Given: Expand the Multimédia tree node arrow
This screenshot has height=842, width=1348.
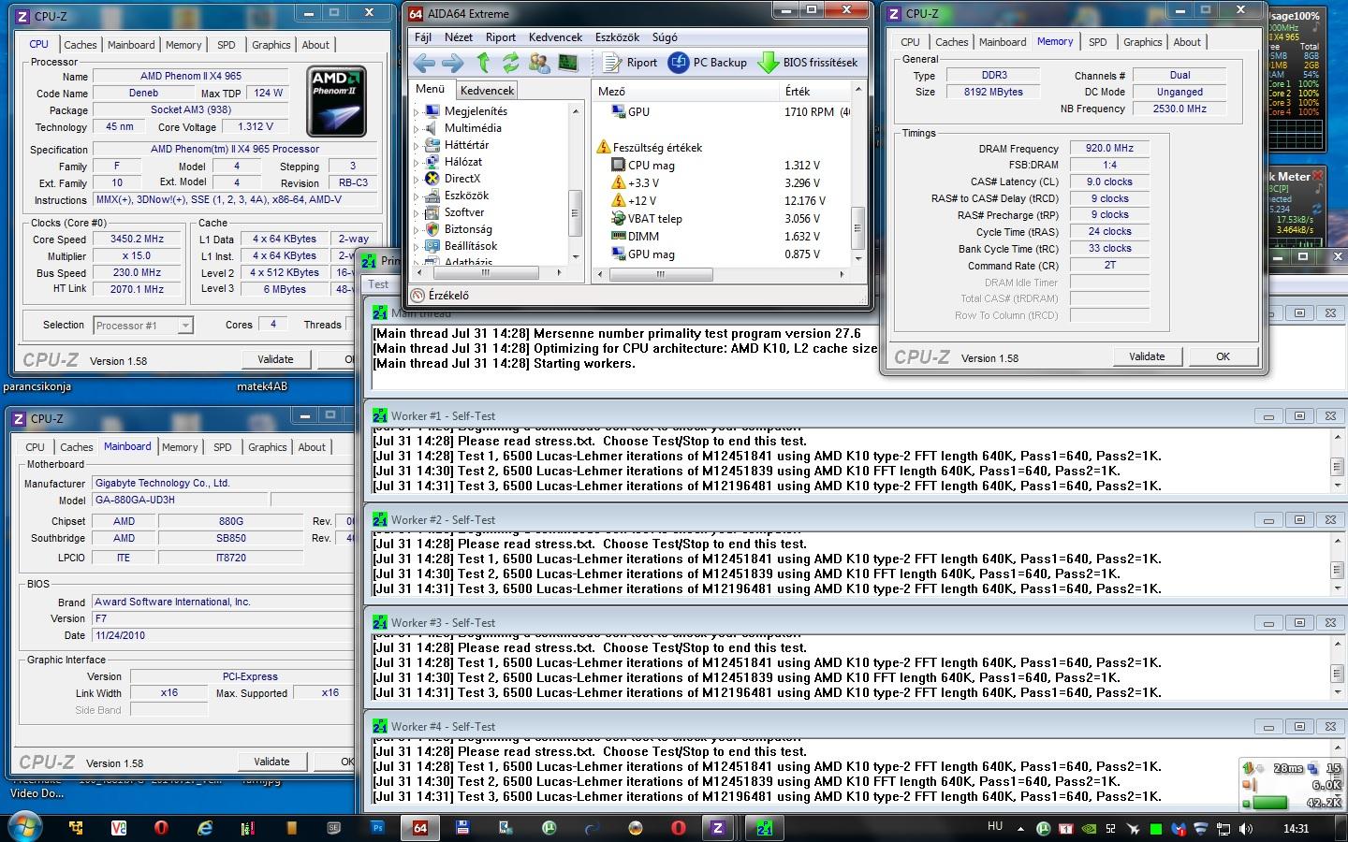Looking at the screenshot, I should tap(417, 128).
